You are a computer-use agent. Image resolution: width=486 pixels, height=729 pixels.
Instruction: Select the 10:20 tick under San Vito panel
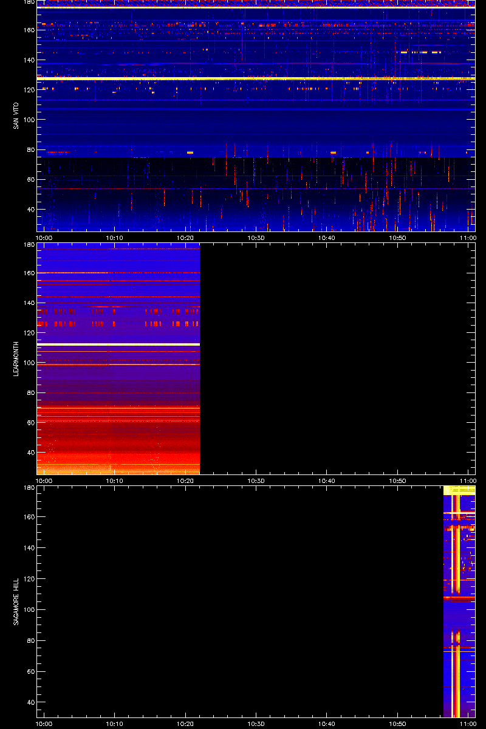point(185,238)
